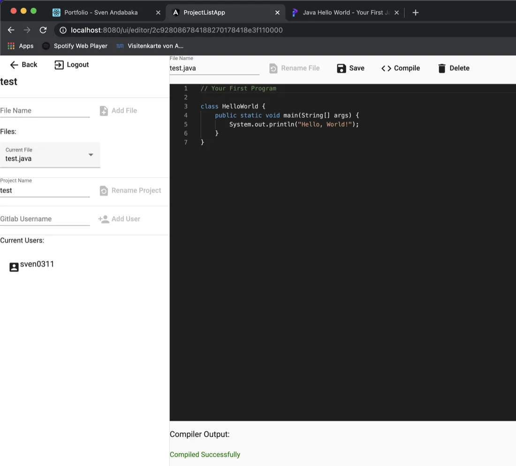Screen dimensions: 516x466
Task: Click the Delete button label
Action: [459, 68]
